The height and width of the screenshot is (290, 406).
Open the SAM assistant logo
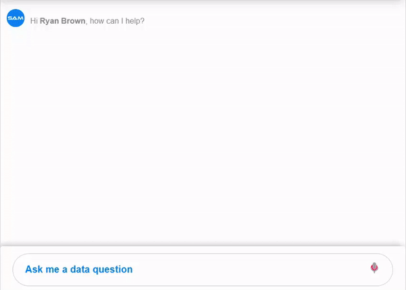pyautogui.click(x=16, y=18)
